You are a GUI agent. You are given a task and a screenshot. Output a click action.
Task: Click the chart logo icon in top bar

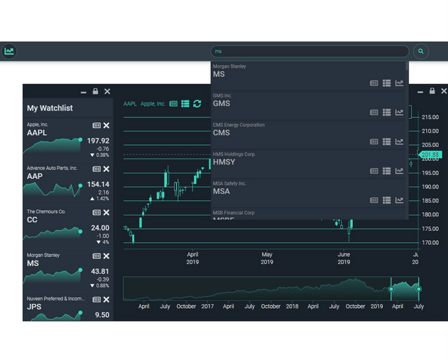[x=9, y=51]
